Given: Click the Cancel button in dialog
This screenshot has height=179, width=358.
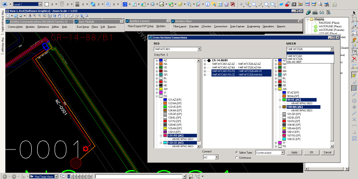Looking at the screenshot, I should click(327, 152).
